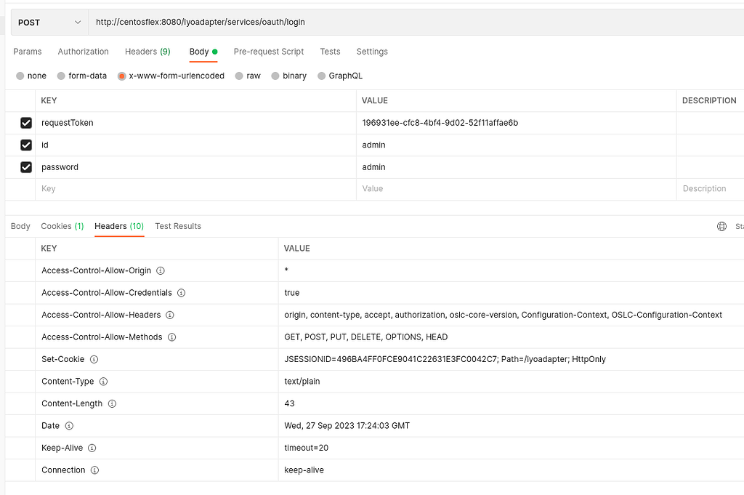Click the request URL input field
This screenshot has width=744, height=495.
pyautogui.click(x=291, y=22)
